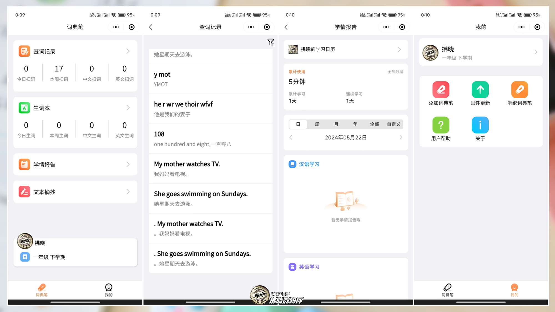The height and width of the screenshot is (312, 555).
Task: Tap the 添加词典笔 icon
Action: 441,90
